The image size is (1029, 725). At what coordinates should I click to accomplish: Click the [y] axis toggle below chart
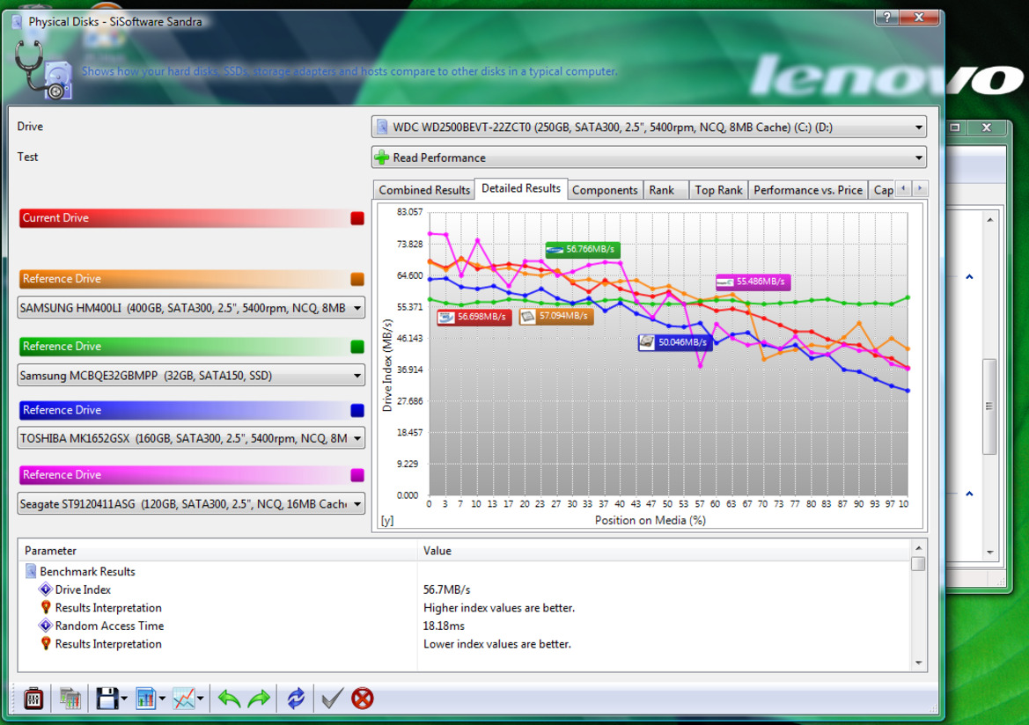pos(387,520)
